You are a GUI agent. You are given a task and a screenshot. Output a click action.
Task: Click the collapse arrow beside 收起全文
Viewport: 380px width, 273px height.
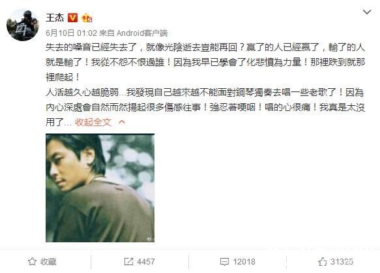tap(122, 122)
